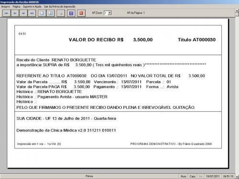
Task: Click Tres mil quinhentos reais text
Action: 119,65
